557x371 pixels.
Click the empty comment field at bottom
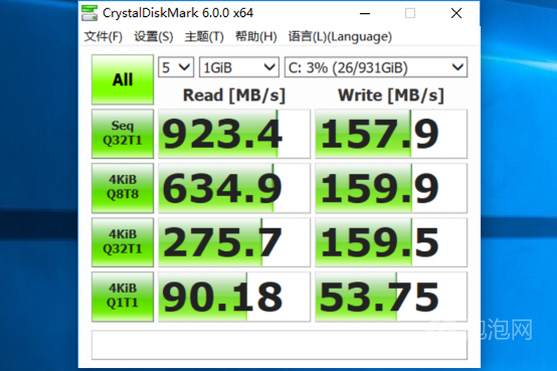[279, 345]
